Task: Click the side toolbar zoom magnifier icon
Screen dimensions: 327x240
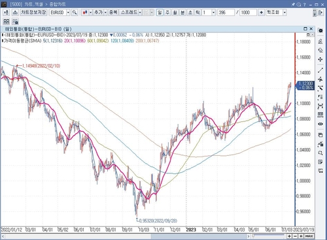Action: [x=320, y=153]
